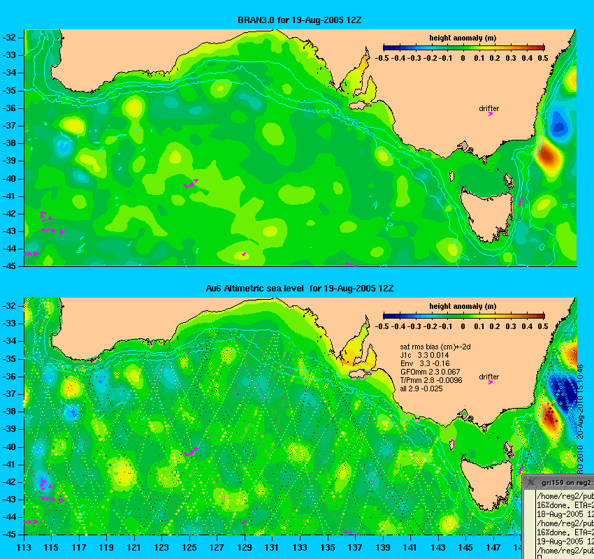Click the '147' longitude tick label
This screenshot has width=594, height=559.
click(493, 548)
